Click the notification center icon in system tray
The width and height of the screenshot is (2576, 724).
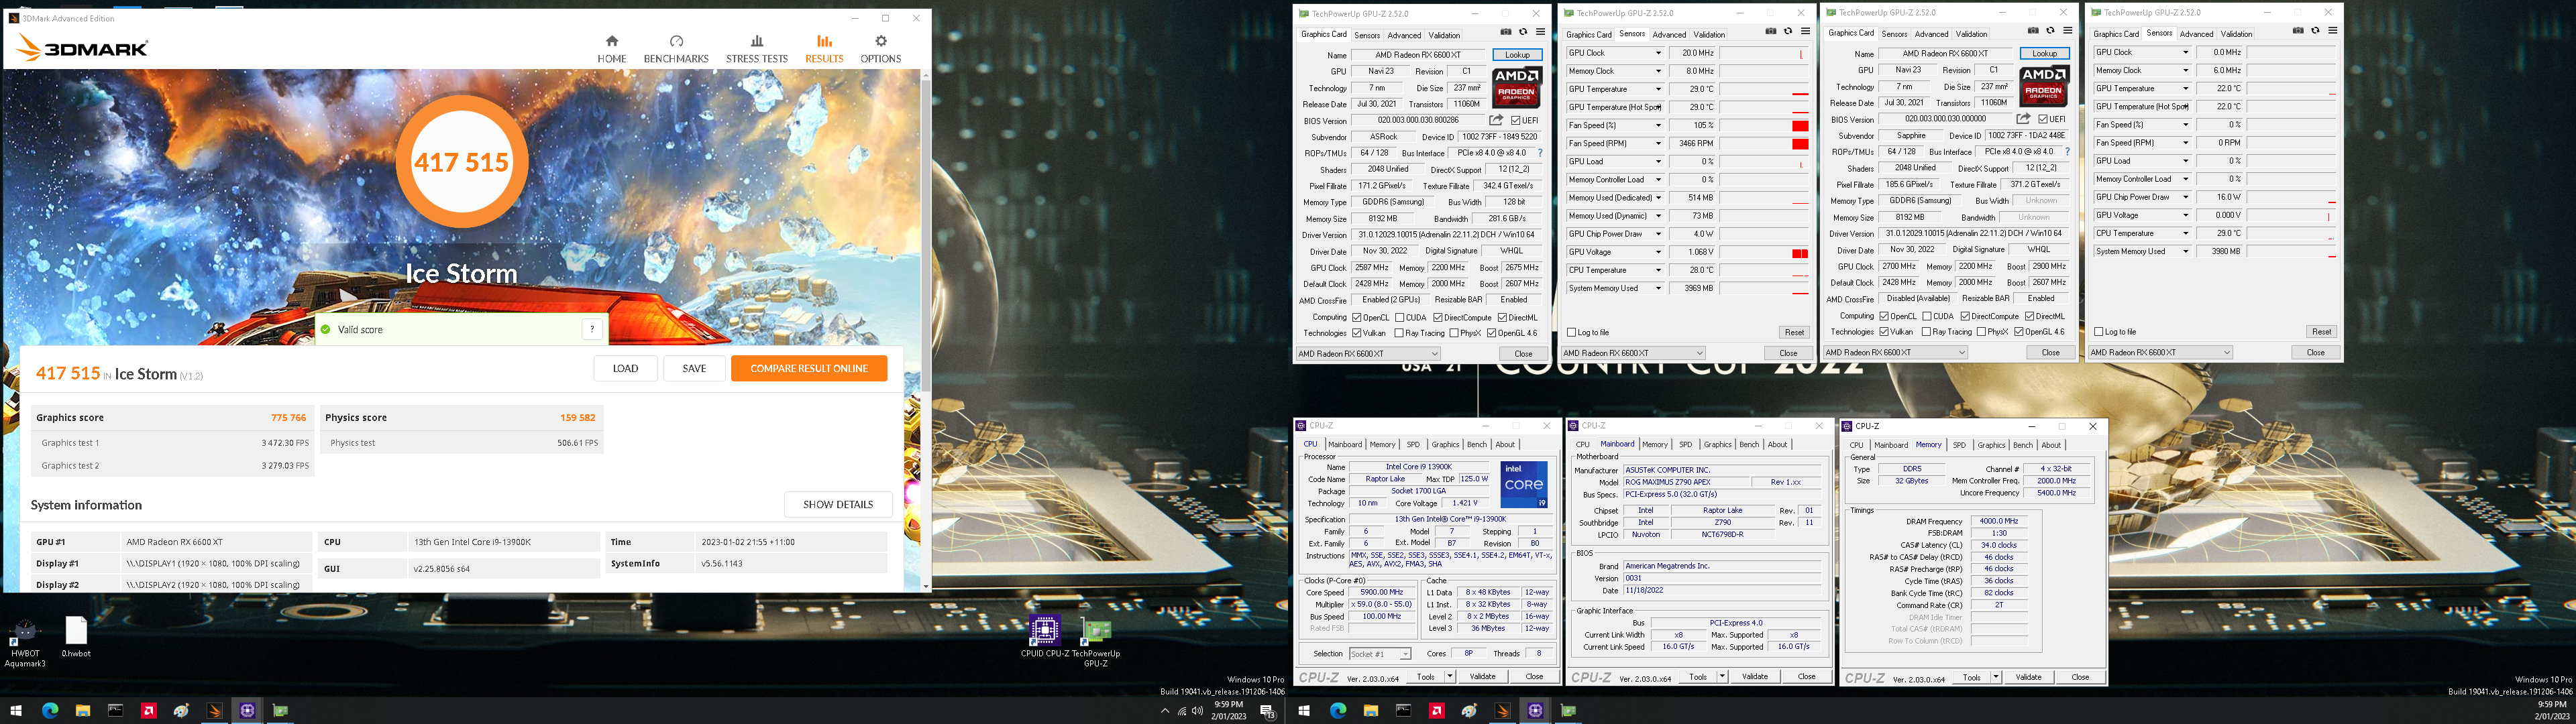pos(1267,711)
